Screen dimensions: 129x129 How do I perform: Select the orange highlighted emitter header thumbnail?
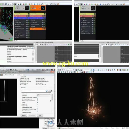(43, 8)
